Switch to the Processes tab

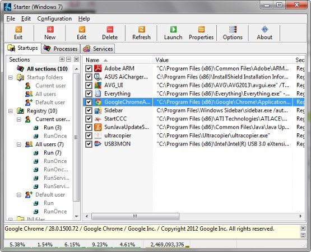point(61,49)
